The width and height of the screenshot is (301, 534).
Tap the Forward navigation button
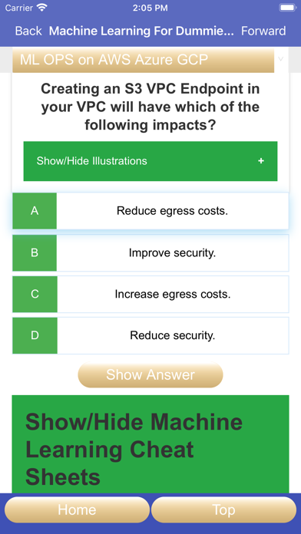coord(263,31)
